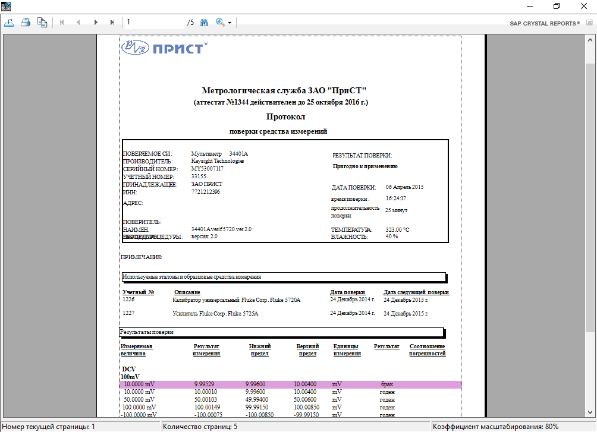The height and width of the screenshot is (432, 597).
Task: Click the page number input field
Action: [x=153, y=23]
